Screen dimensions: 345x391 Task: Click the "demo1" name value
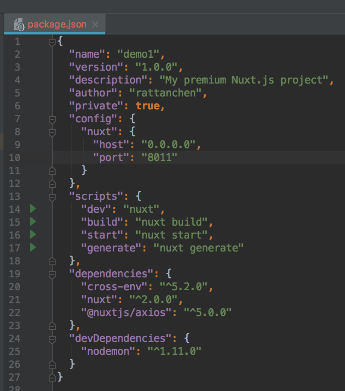tap(138, 54)
